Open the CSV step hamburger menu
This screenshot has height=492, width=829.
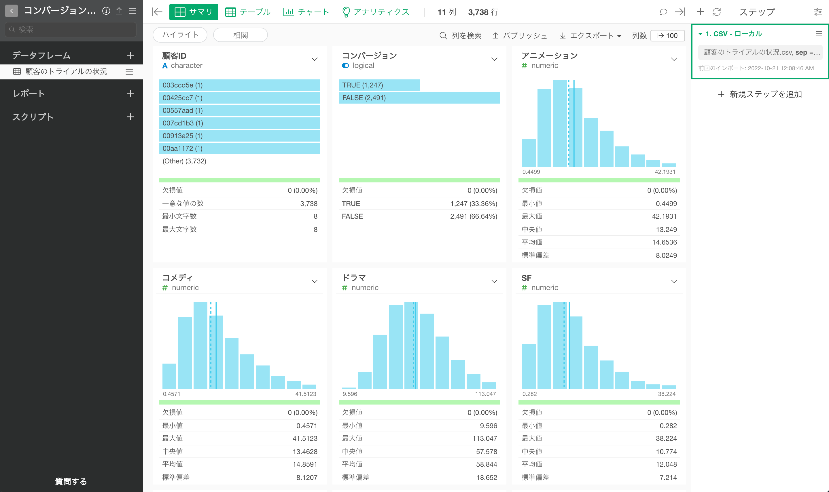click(x=819, y=34)
